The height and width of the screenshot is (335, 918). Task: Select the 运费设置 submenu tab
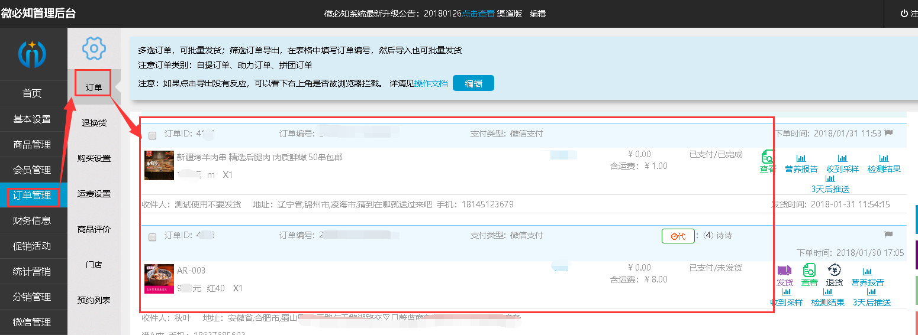(x=94, y=194)
